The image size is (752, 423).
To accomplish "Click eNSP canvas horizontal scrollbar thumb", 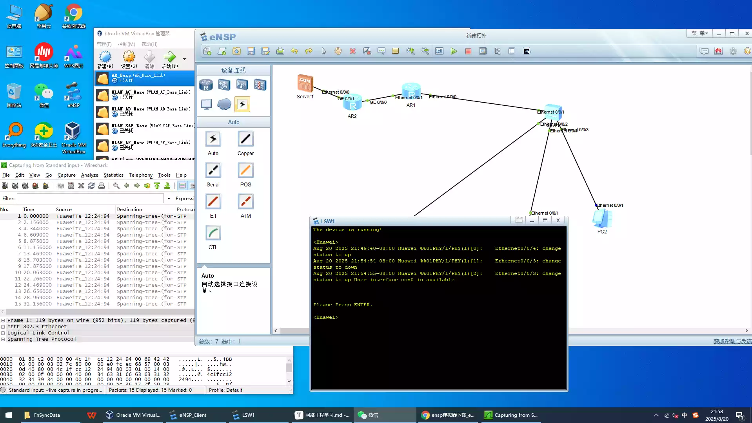I will tap(294, 331).
